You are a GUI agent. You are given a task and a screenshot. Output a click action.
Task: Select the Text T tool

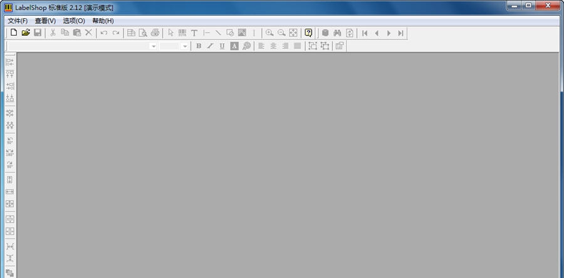click(x=194, y=33)
